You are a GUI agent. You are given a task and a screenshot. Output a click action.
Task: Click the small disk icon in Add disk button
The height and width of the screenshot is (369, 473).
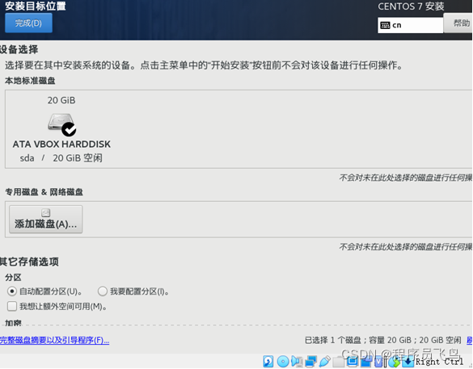pos(45,212)
